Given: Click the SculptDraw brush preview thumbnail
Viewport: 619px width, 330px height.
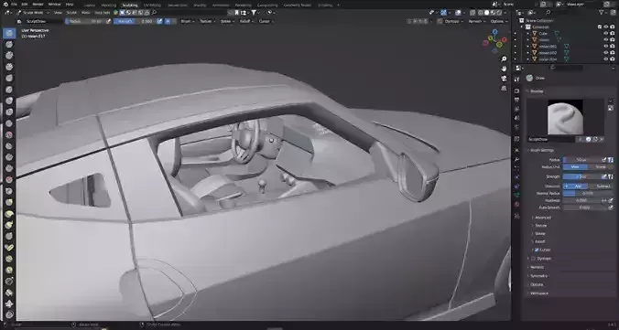Looking at the screenshot, I should coord(565,117).
